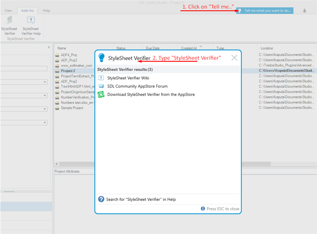Select the ADF_Proj3 project row
317x234 pixels.
tap(69, 60)
